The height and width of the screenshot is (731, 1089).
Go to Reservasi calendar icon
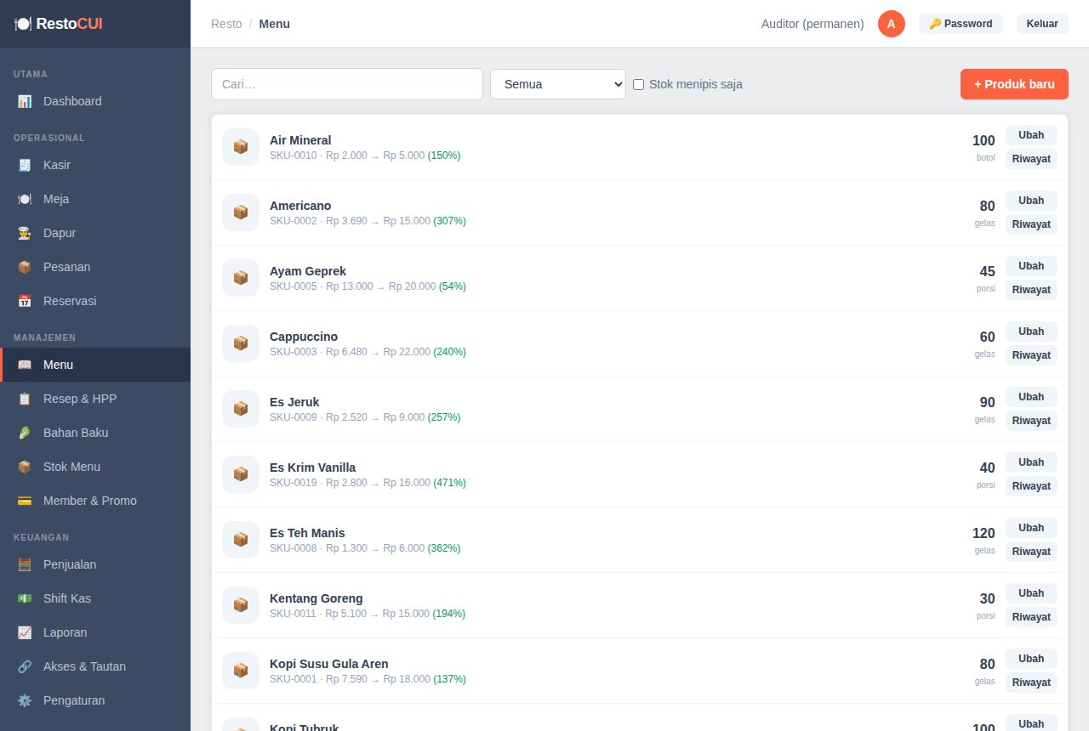(25, 301)
